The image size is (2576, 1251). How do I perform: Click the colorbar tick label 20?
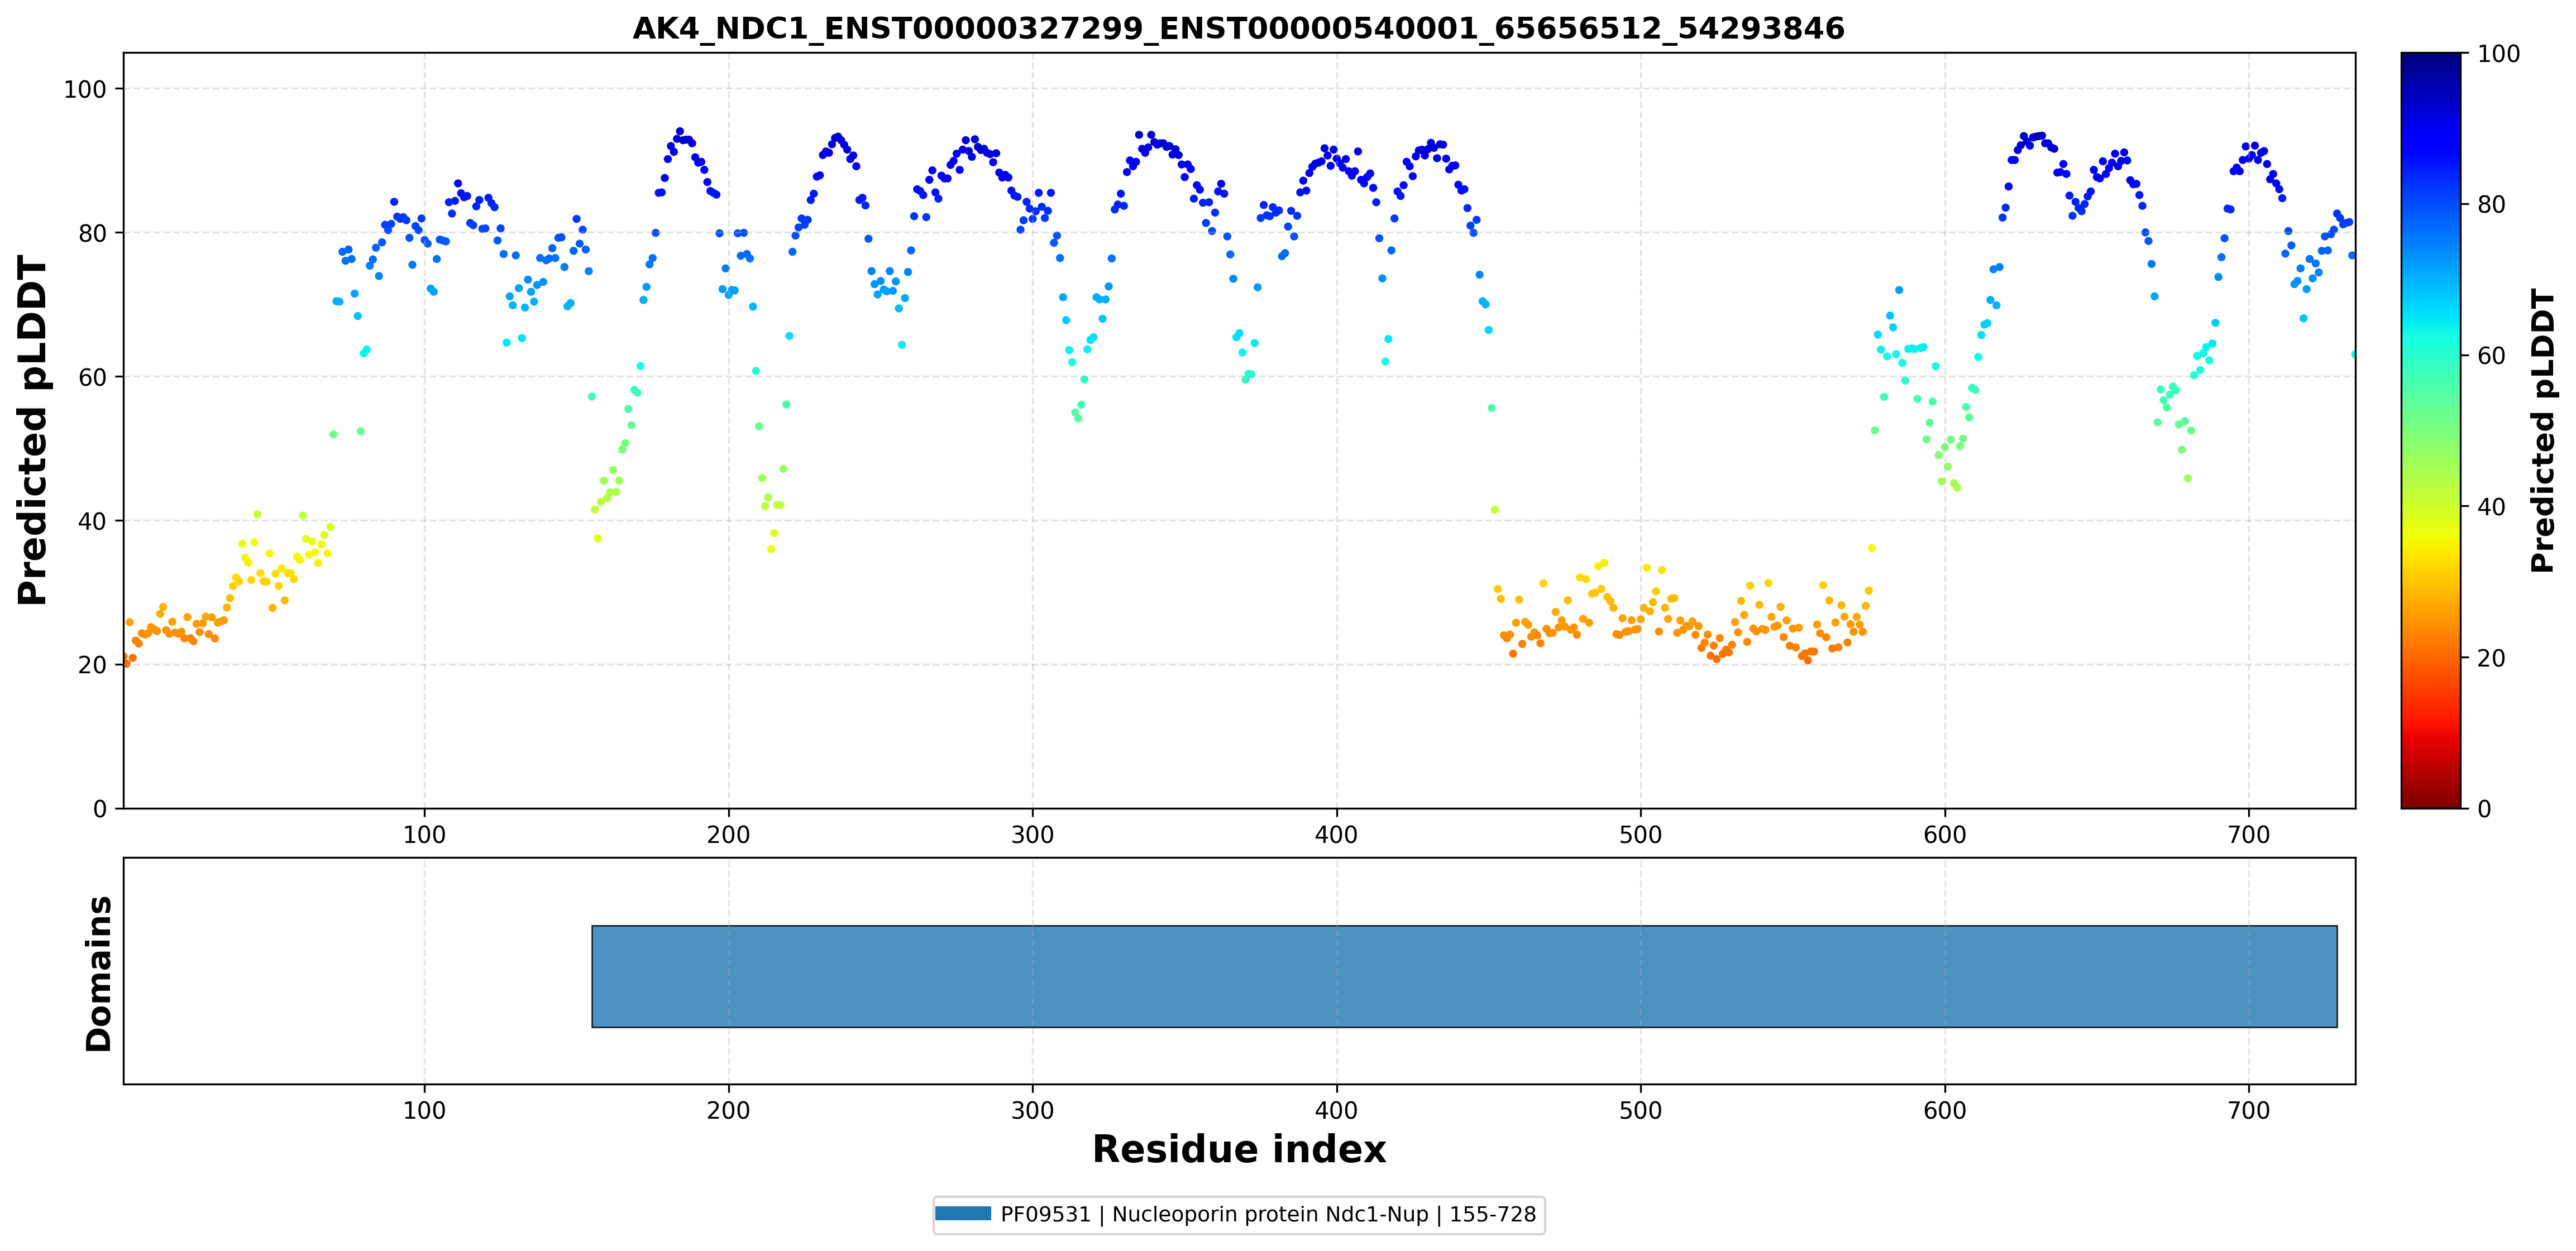coord(2491,658)
